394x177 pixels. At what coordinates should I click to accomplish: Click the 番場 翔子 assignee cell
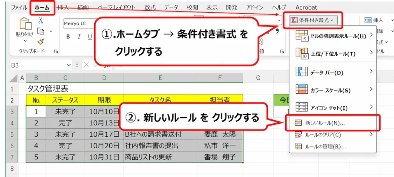tap(220, 157)
